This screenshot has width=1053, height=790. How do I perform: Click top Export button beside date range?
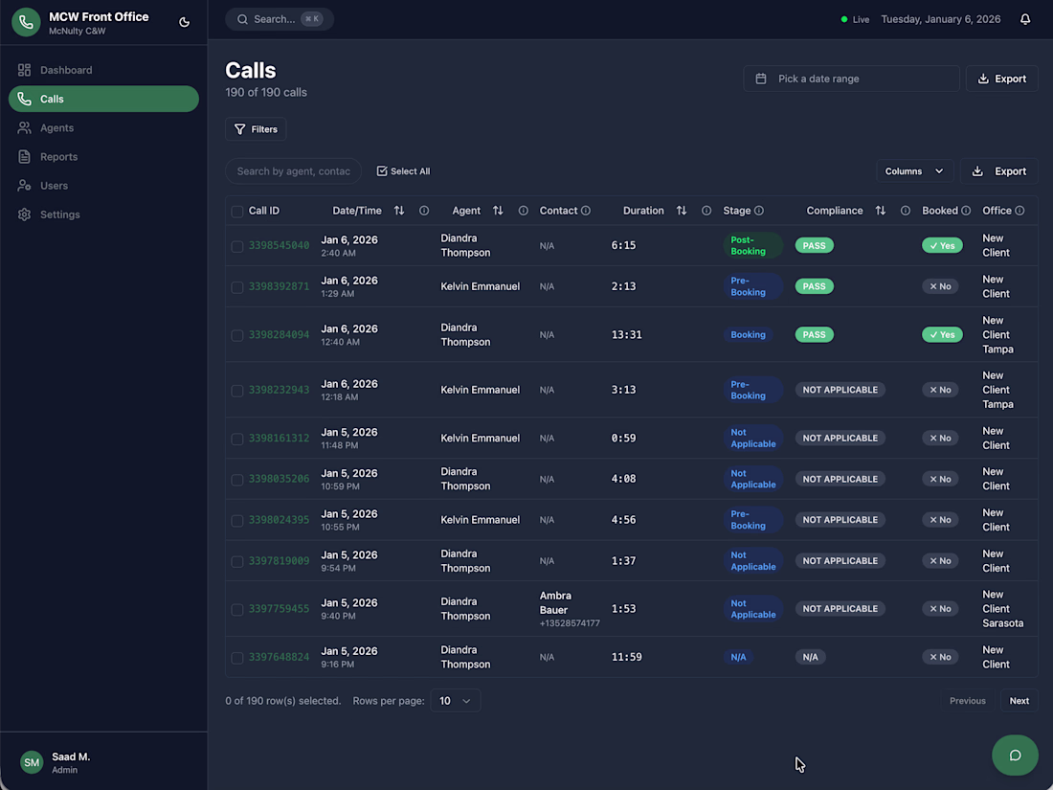[1001, 79]
